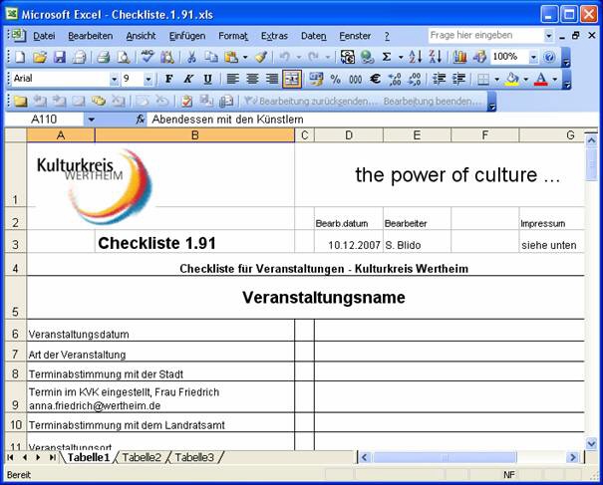Toggle underline formatting (U button)
The height and width of the screenshot is (485, 603).
pos(207,79)
